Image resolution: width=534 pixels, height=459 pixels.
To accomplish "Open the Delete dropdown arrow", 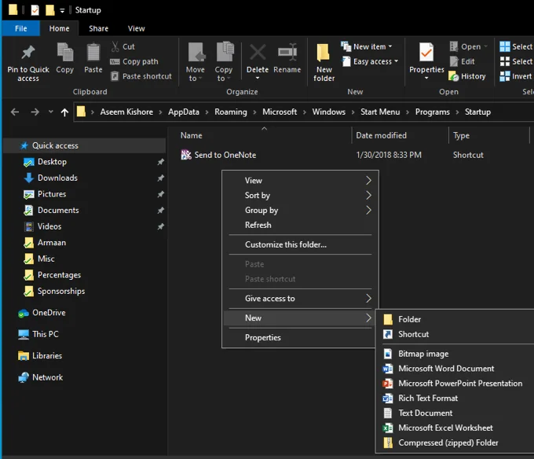I will pos(258,78).
